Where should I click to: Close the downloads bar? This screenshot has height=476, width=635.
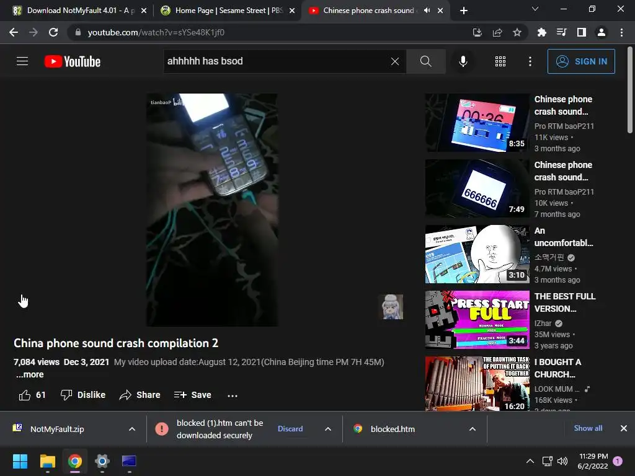pyautogui.click(x=624, y=428)
